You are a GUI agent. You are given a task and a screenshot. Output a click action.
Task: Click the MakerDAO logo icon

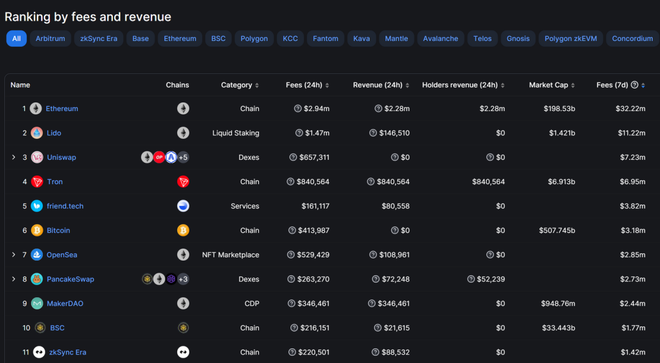tap(37, 303)
